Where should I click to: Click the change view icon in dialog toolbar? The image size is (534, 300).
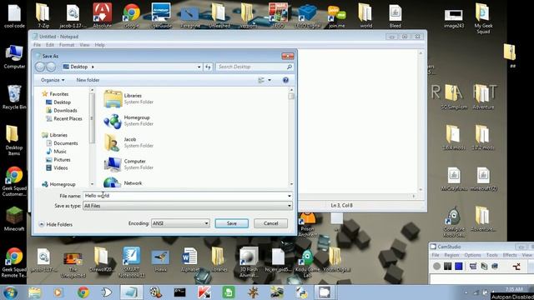pos(261,80)
